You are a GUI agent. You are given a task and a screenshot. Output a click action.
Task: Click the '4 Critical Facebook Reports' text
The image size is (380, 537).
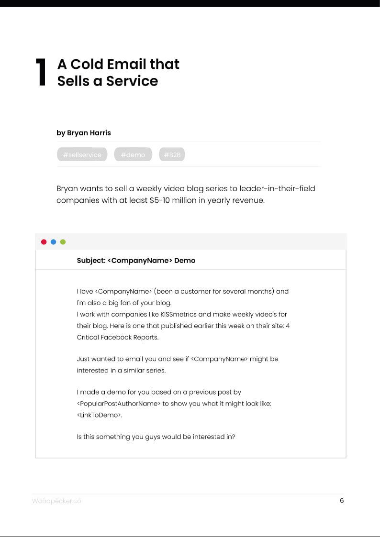click(118, 337)
